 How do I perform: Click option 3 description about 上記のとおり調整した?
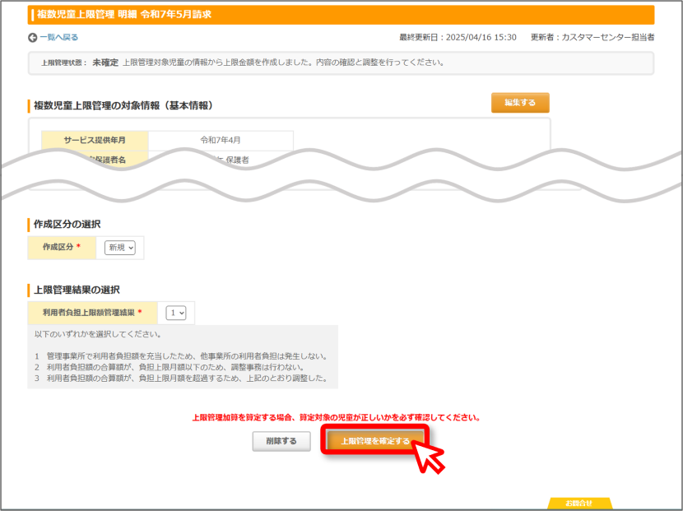point(181,379)
